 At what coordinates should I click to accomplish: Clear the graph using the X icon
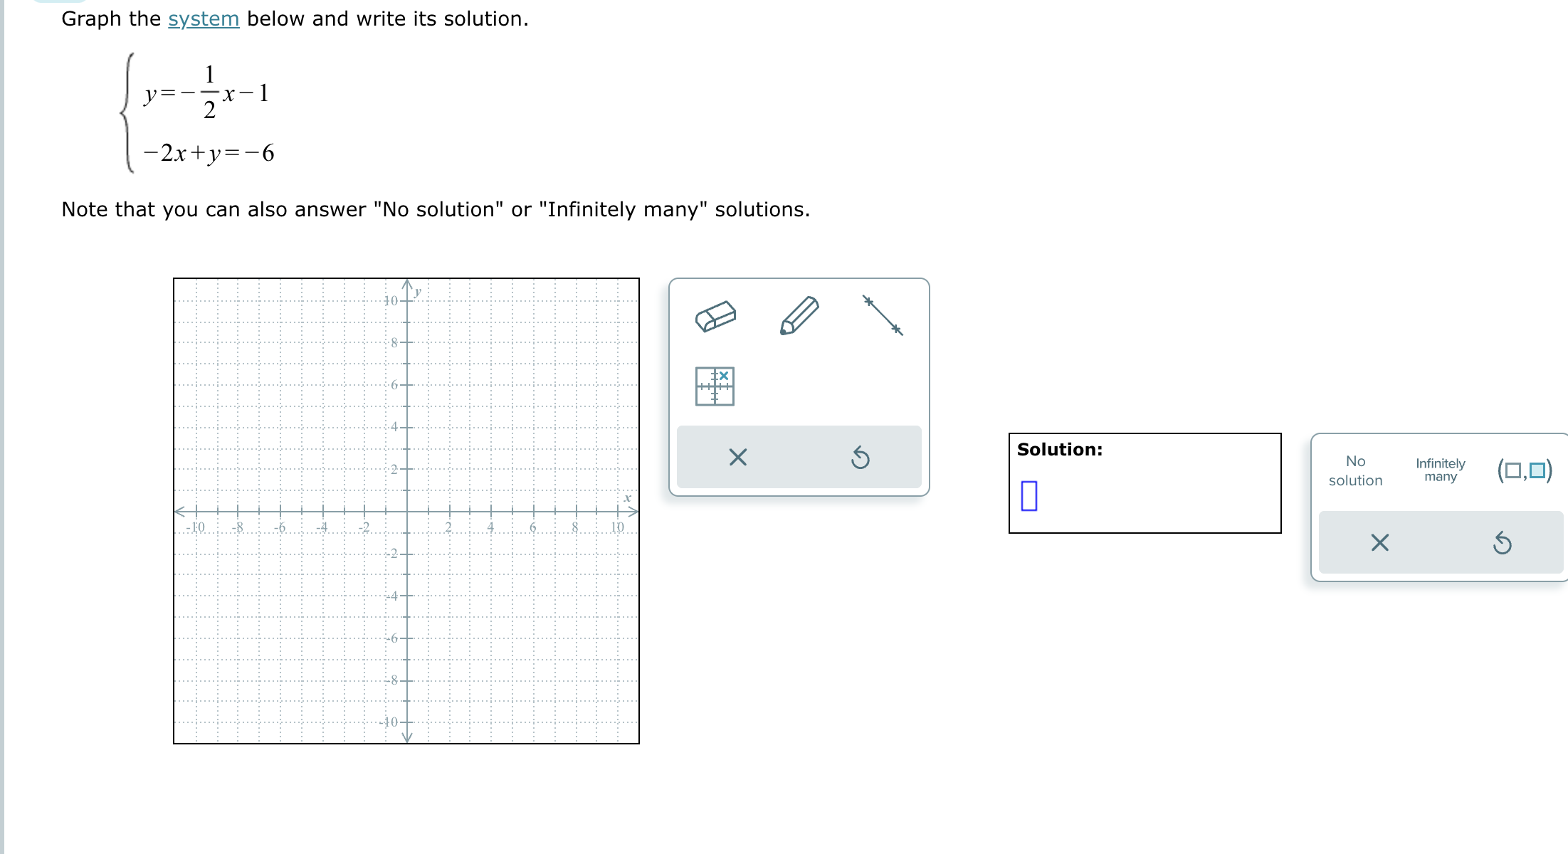tap(737, 458)
